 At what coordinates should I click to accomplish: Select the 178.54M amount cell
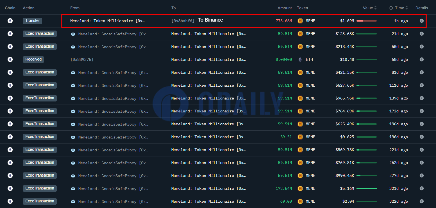click(x=284, y=188)
